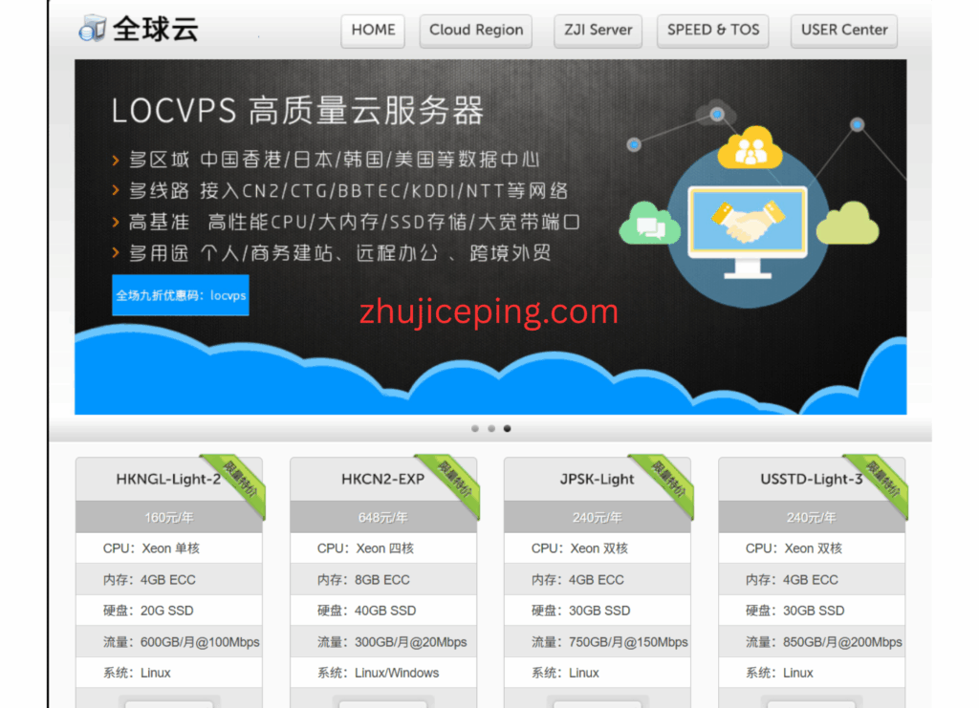Open the USER Center page
Viewport: 979px width, 708px height.
844,31
